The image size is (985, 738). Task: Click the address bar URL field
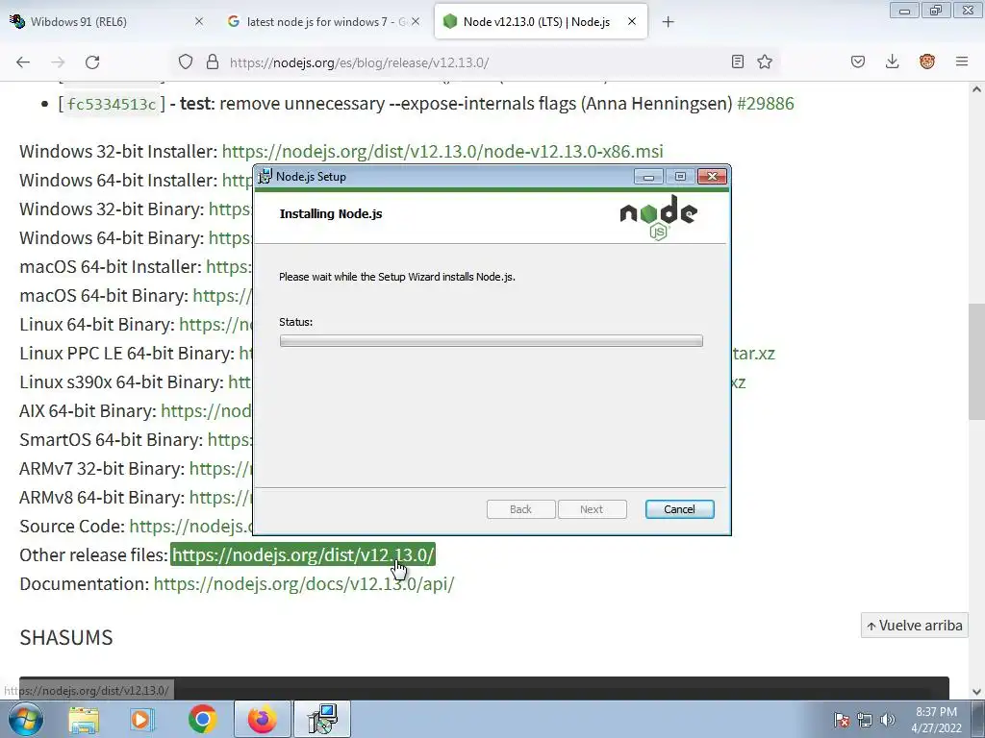click(474, 62)
